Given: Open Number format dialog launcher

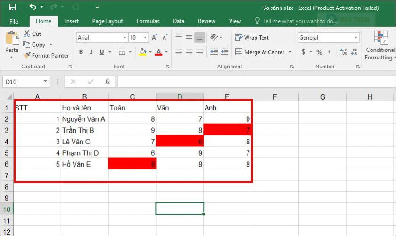Looking at the screenshot, I should (x=358, y=67).
